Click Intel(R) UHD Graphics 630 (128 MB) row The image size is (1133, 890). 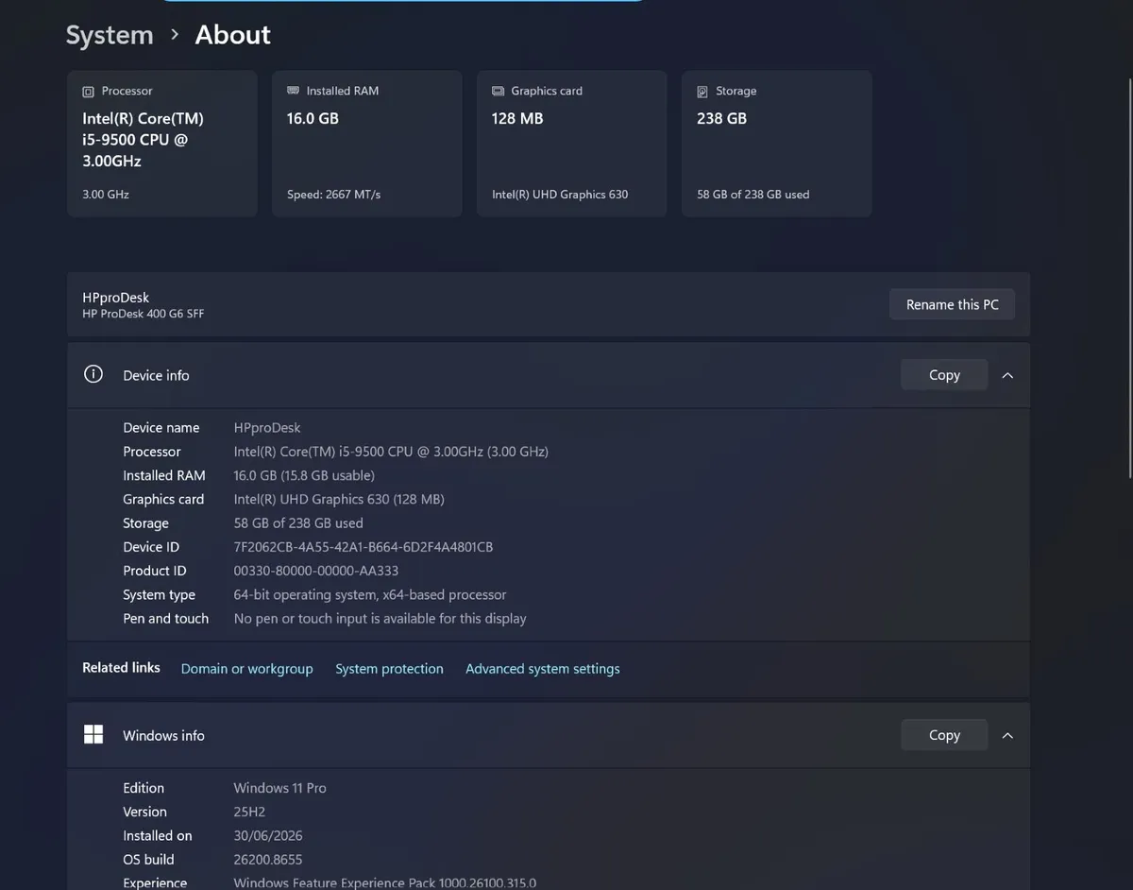pos(339,499)
